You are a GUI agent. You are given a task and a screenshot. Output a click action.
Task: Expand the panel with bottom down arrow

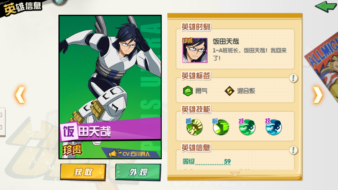click(235, 174)
